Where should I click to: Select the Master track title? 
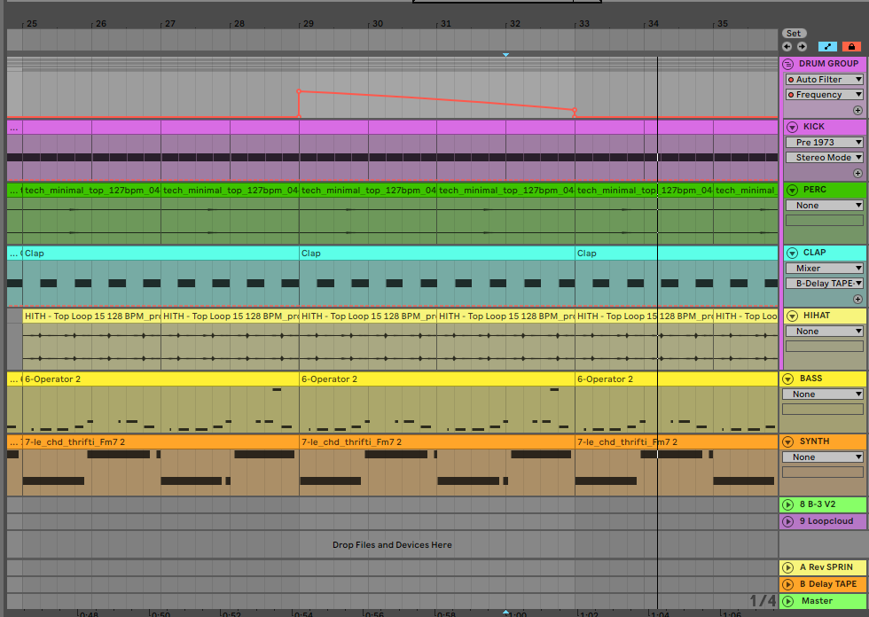(x=817, y=601)
